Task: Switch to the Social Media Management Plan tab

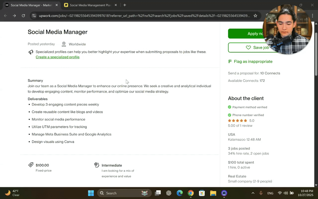Action: [90, 5]
